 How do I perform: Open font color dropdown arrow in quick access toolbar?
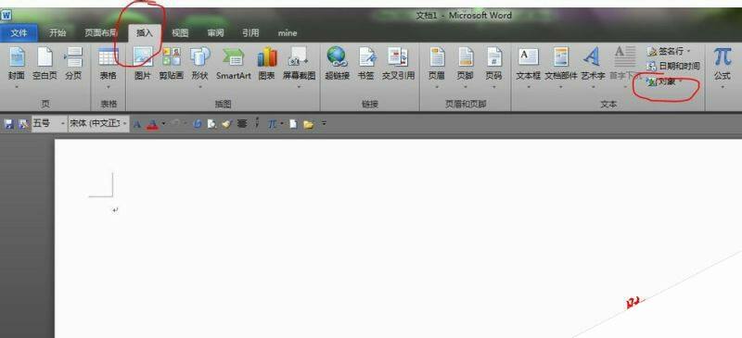(x=163, y=124)
